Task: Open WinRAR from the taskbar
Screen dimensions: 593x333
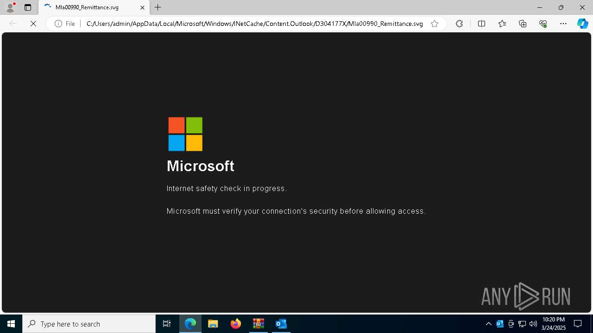Action: click(x=258, y=324)
